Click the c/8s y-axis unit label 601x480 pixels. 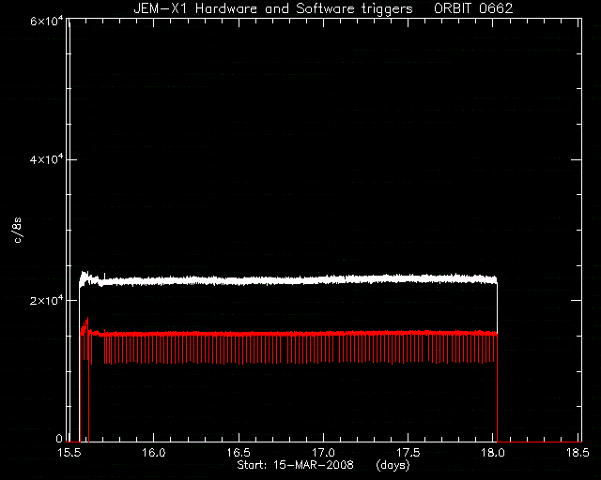[18, 230]
